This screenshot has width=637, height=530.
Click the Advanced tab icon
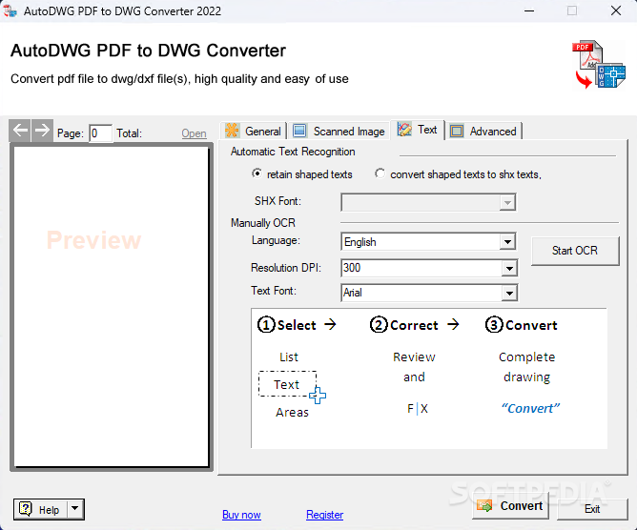pyautogui.click(x=457, y=132)
